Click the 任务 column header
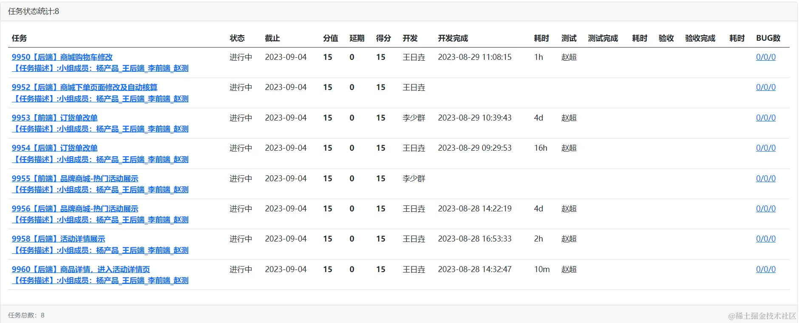Image resolution: width=799 pixels, height=323 pixels. [x=19, y=38]
